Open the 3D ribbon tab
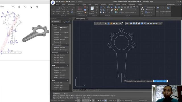182x102 pixels. pos(78,5)
